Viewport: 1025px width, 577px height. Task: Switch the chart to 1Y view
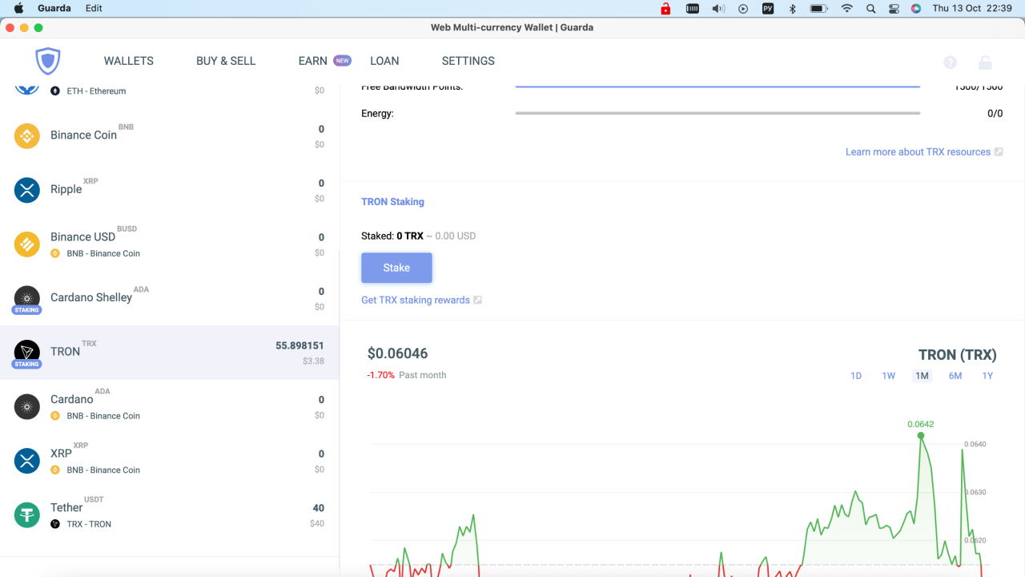tap(987, 375)
